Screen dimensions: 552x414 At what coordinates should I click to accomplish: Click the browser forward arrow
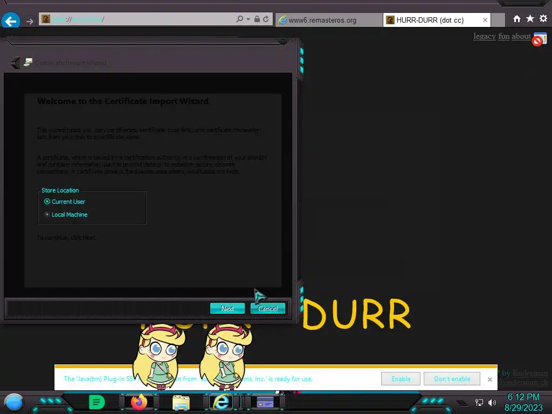click(x=30, y=22)
